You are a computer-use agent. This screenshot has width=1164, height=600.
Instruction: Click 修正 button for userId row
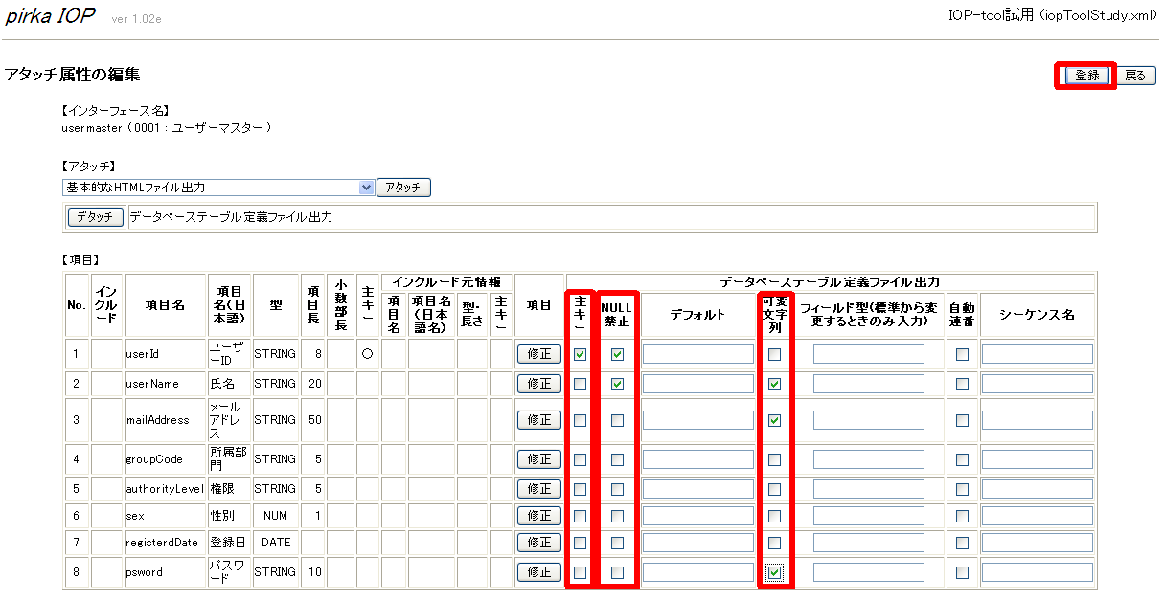pyautogui.click(x=539, y=354)
